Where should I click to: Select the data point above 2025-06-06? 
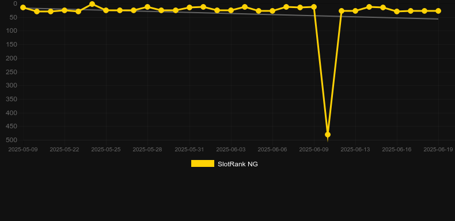pyautogui.click(x=272, y=11)
